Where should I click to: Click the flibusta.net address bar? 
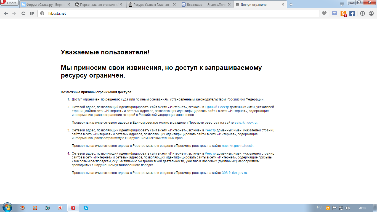point(179,13)
